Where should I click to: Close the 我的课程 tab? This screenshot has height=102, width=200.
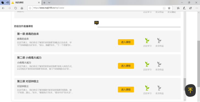[x=39, y=2]
